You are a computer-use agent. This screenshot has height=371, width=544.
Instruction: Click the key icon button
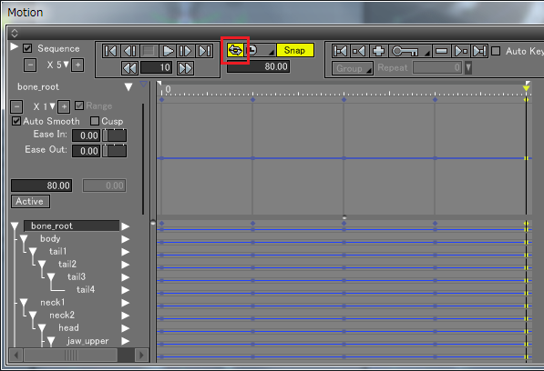pos(405,51)
